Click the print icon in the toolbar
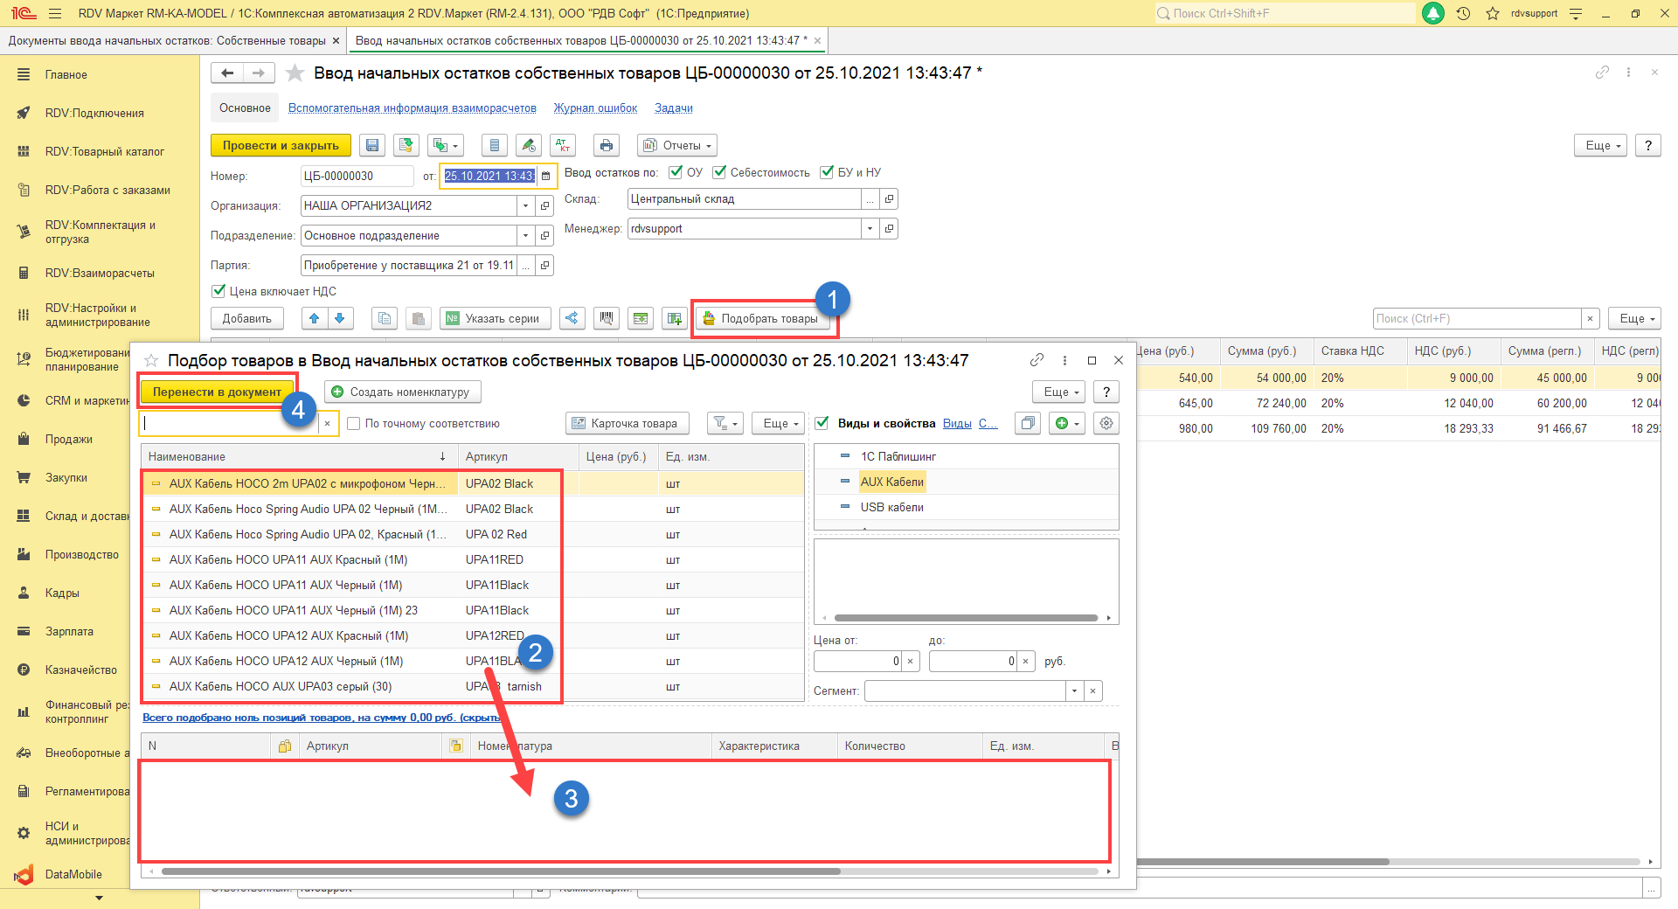The image size is (1678, 909). tap(607, 145)
